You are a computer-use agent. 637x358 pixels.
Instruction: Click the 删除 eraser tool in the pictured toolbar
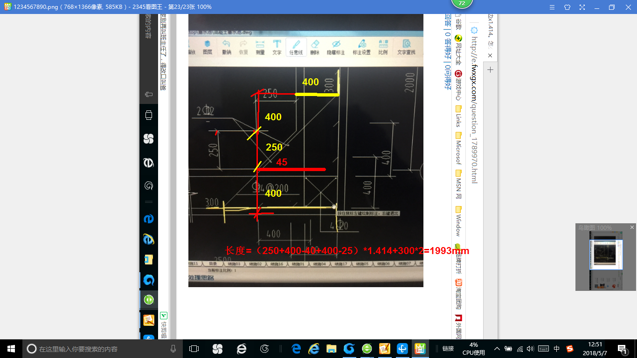click(x=315, y=47)
